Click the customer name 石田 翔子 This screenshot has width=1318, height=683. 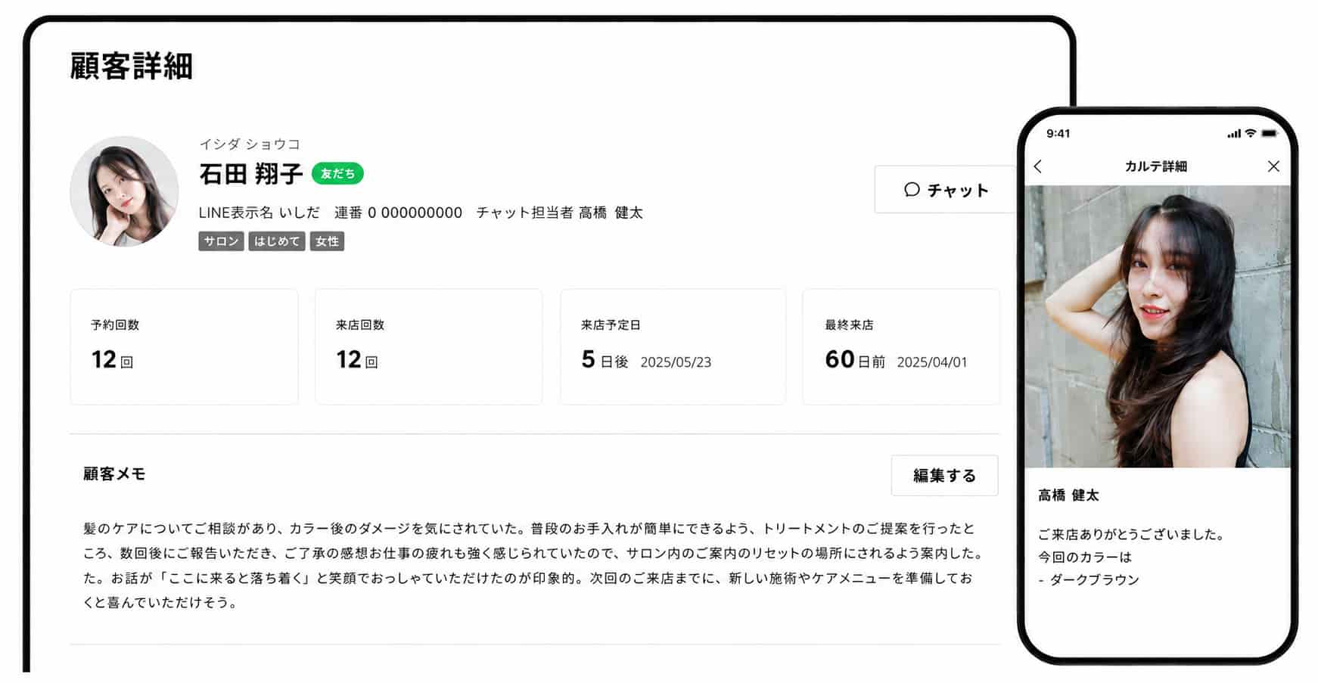click(x=251, y=174)
